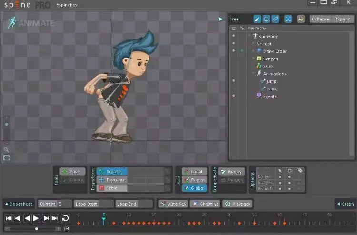Toggle green key dot for Draw Order
Screen dimensions: 357x235
pos(242,51)
